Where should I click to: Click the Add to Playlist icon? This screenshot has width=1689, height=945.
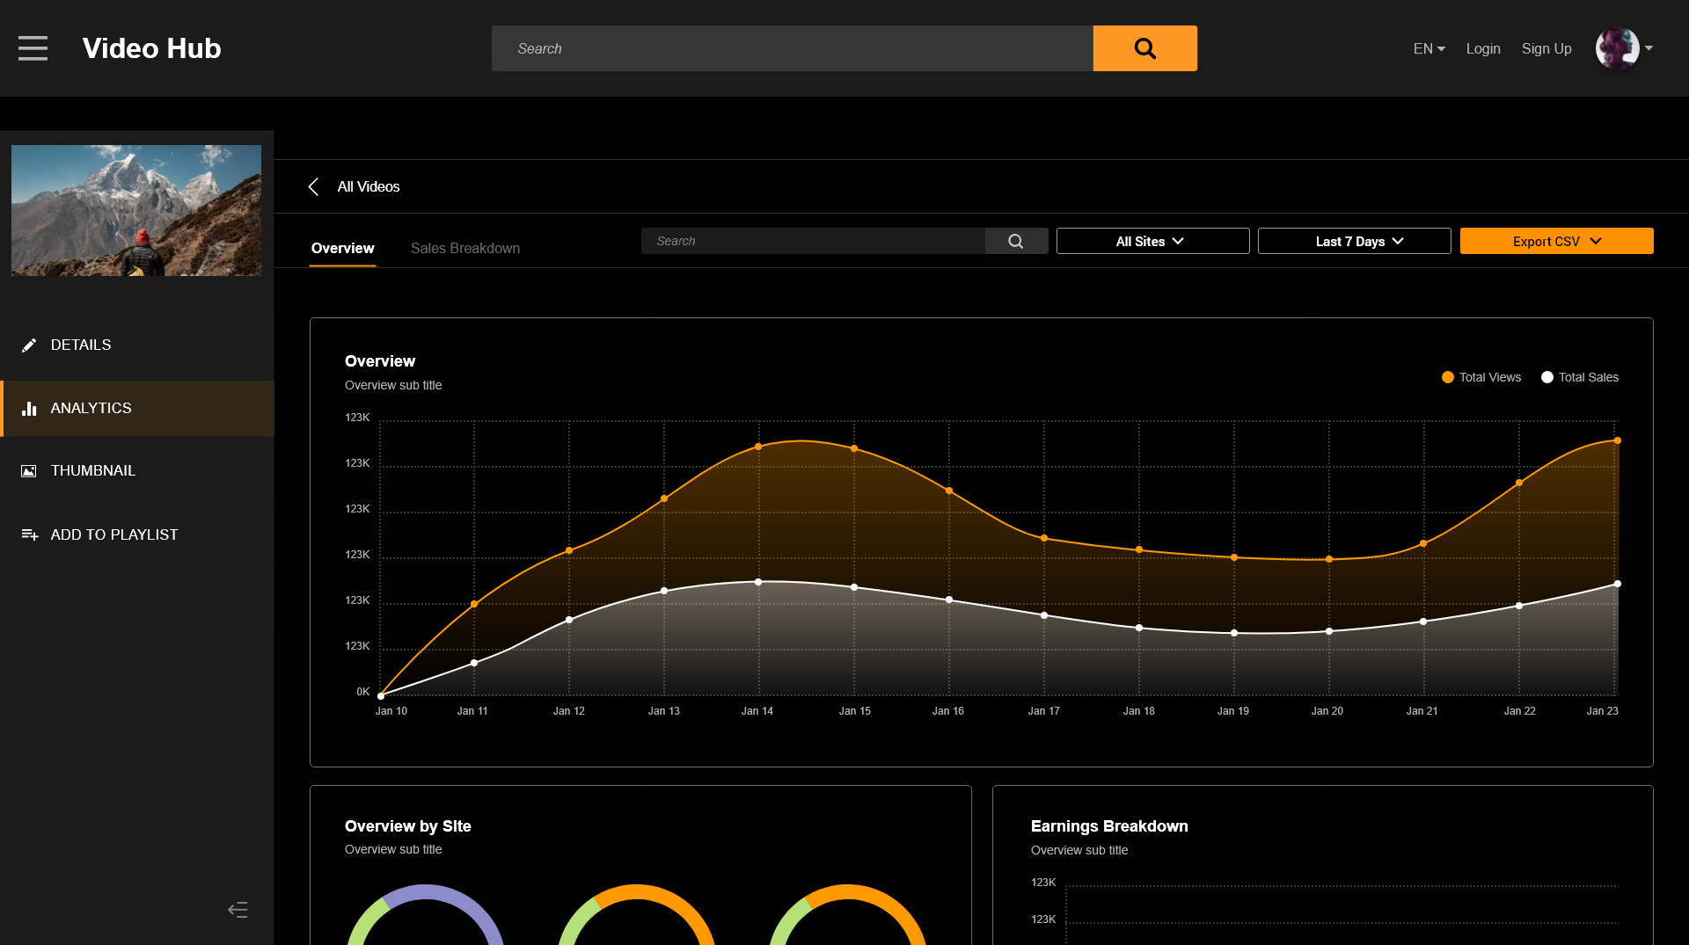30,534
